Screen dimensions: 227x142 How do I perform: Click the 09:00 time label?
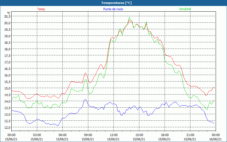(x=88, y=135)
